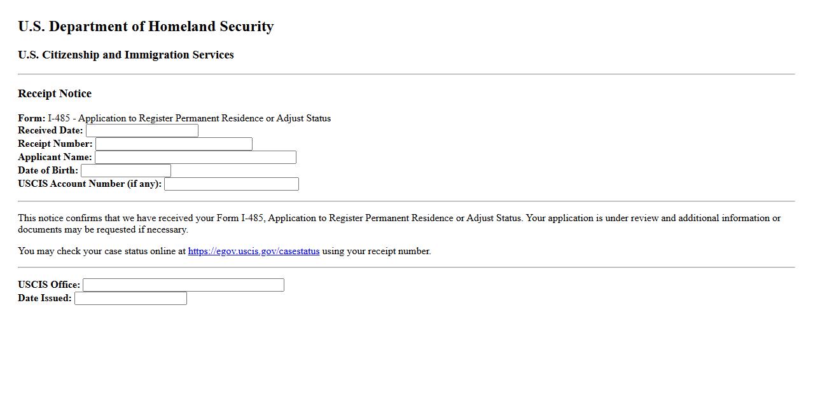Click the U.S. Citizenship and Immigration Services subheading
This screenshot has width=813, height=413.
[x=126, y=55]
